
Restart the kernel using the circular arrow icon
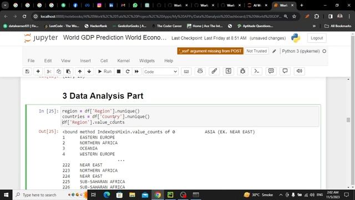click(128, 72)
